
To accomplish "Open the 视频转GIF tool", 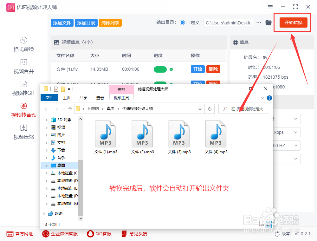I will pos(24,88).
